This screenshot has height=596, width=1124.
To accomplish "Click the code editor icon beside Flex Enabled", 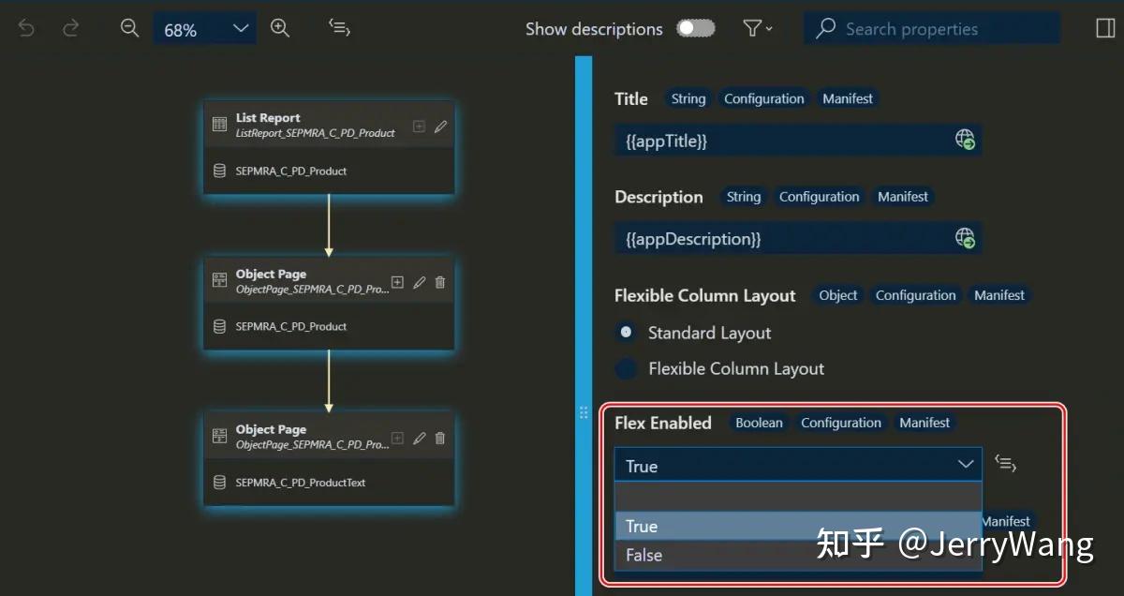I will click(x=1005, y=463).
